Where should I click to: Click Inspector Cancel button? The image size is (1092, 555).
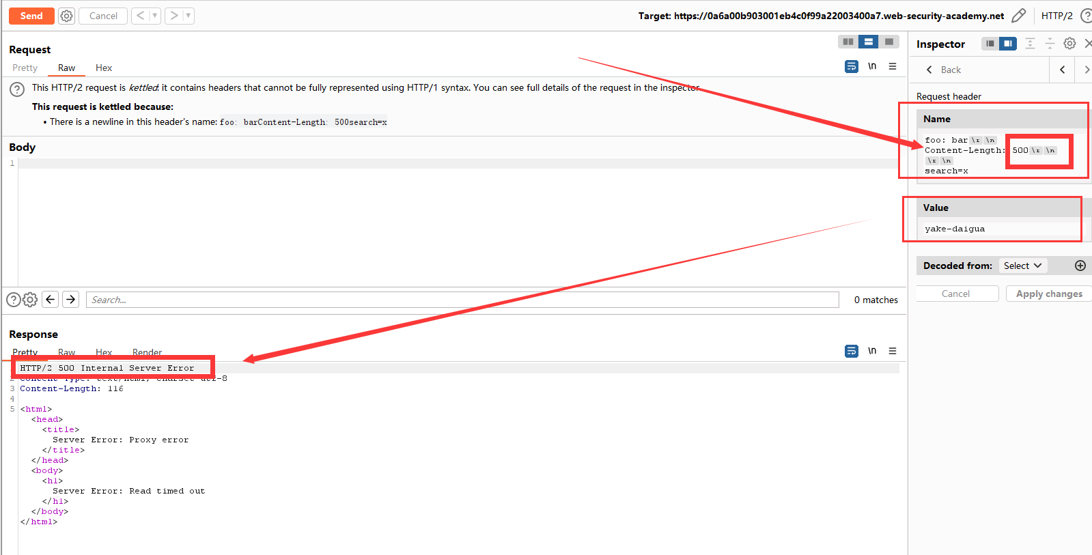955,294
